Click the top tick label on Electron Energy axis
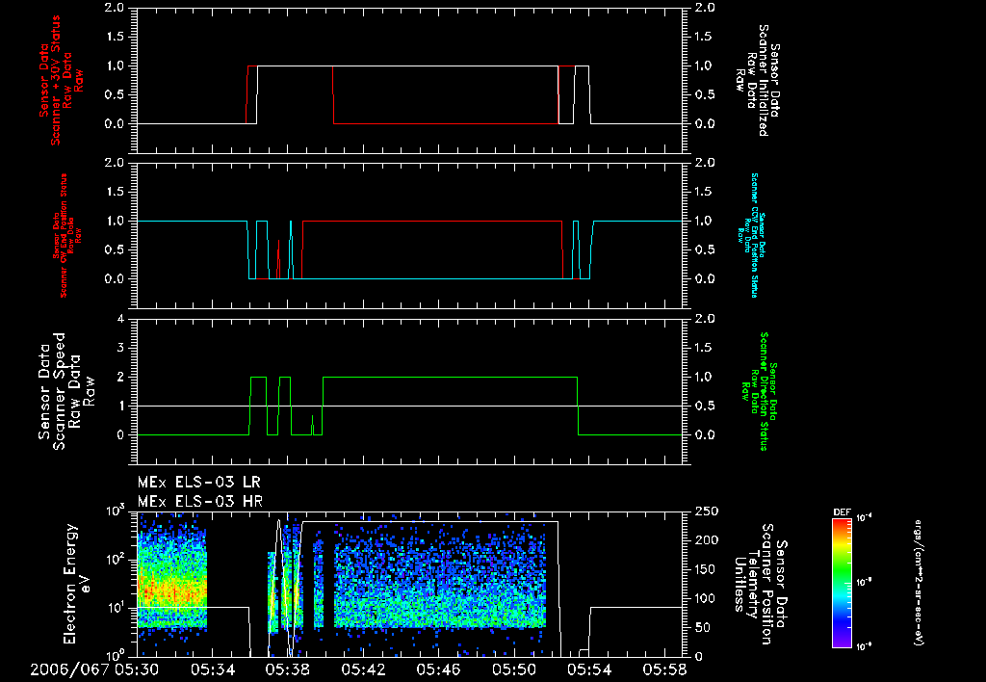This screenshot has width=986, height=682. [x=114, y=512]
